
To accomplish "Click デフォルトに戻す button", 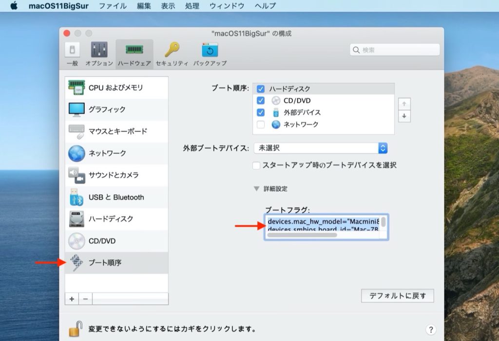I will click(x=398, y=296).
